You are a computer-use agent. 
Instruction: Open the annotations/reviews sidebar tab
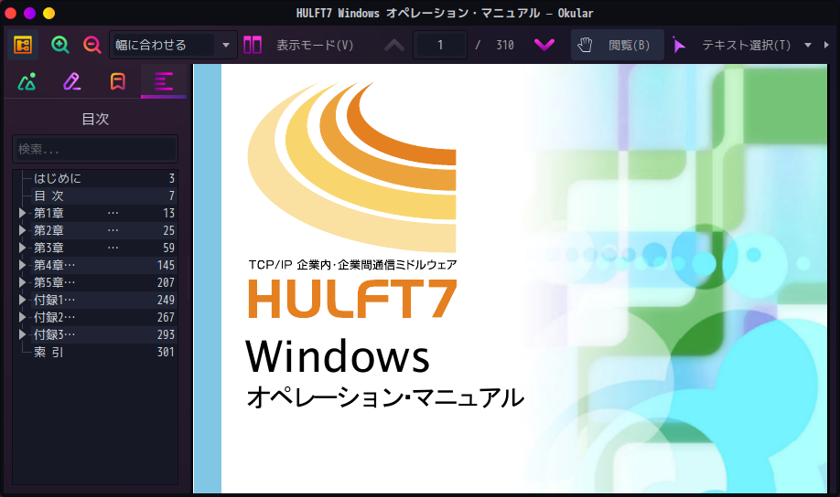point(71,81)
